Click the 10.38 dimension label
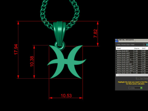 click(32, 61)
